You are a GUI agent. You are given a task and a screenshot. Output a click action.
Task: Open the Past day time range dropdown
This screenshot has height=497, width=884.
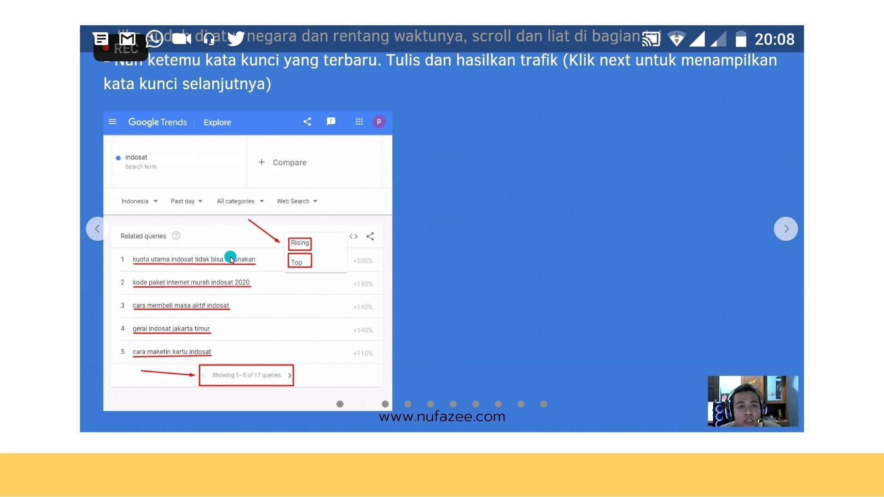coord(186,201)
